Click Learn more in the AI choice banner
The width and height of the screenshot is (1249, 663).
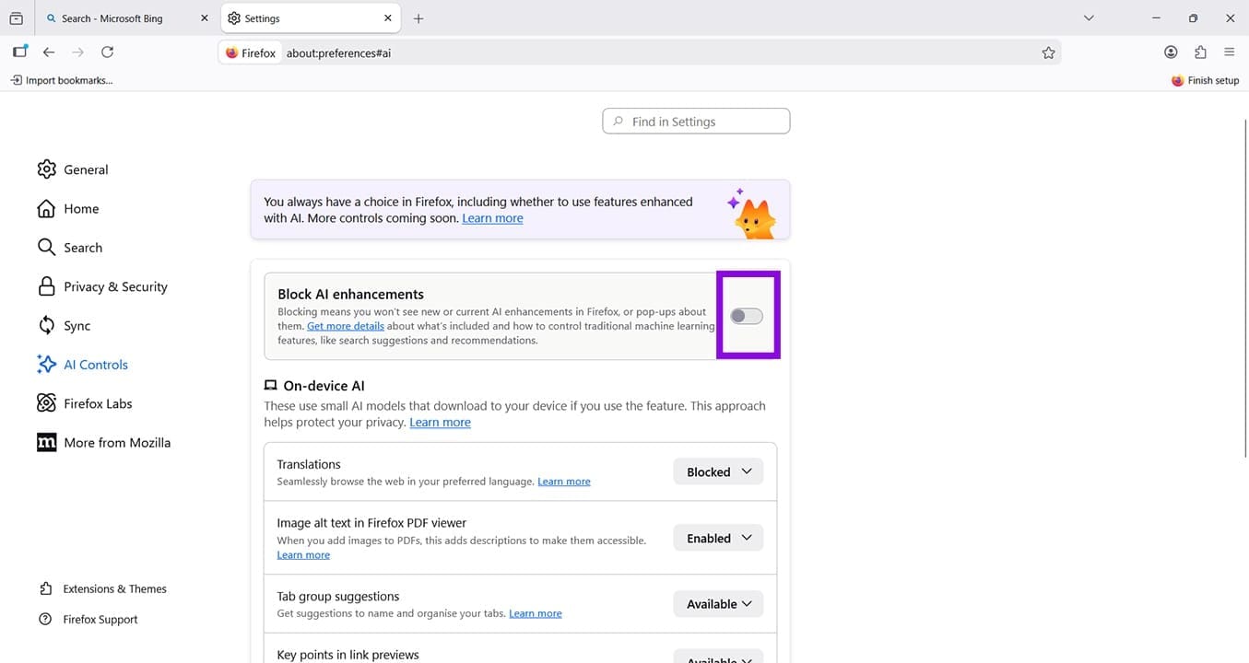[492, 218]
